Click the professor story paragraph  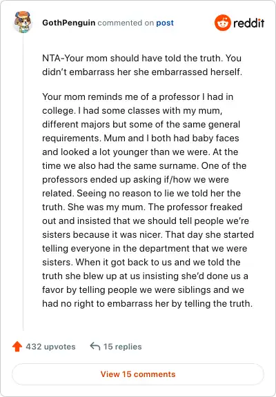pos(148,200)
